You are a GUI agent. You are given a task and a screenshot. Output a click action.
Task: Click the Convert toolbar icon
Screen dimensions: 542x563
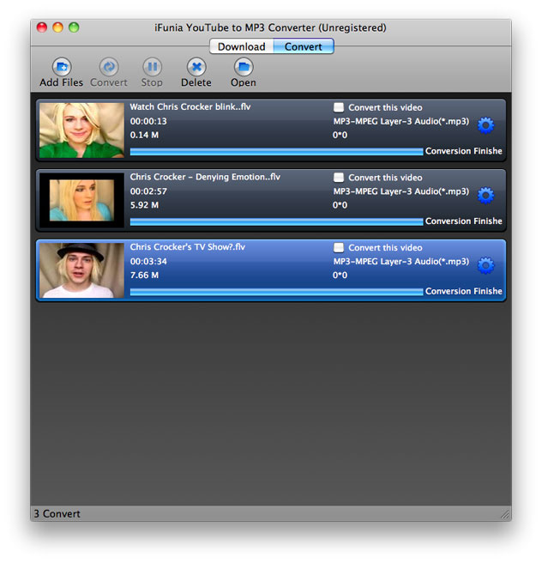tap(109, 67)
